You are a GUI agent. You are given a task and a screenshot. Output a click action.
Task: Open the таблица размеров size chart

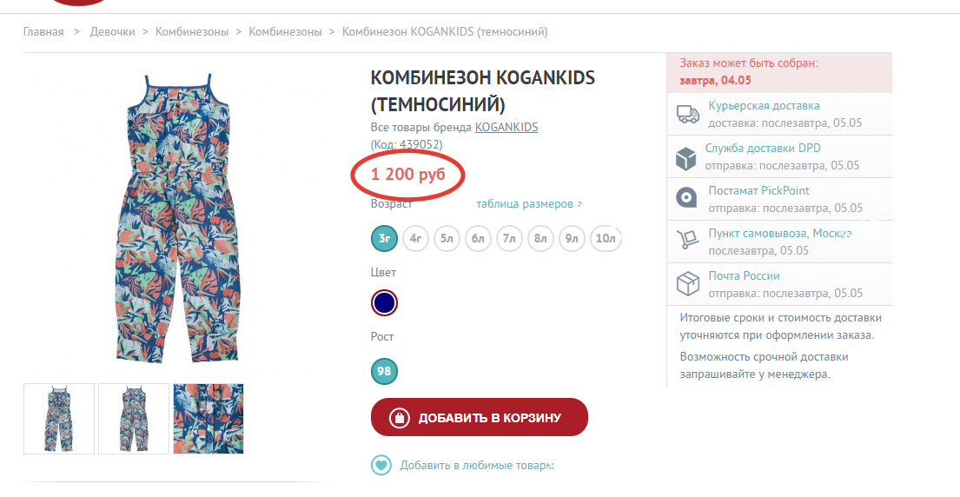coord(529,204)
